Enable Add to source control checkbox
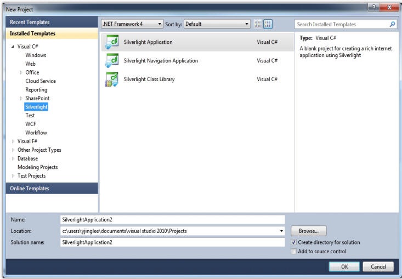 coord(294,252)
